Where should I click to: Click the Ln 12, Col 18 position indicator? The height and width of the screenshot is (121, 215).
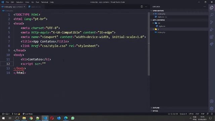click(x=173, y=114)
